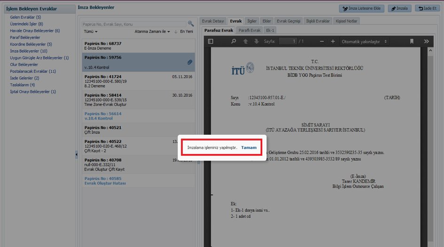444x247 pixels.
Task: Click Tamam in the confirmation dialog
Action: coord(249,147)
